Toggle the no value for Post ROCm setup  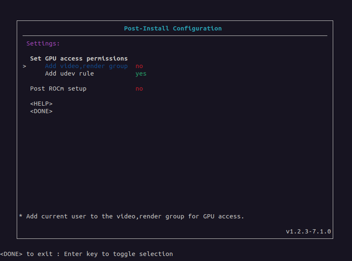(139, 89)
